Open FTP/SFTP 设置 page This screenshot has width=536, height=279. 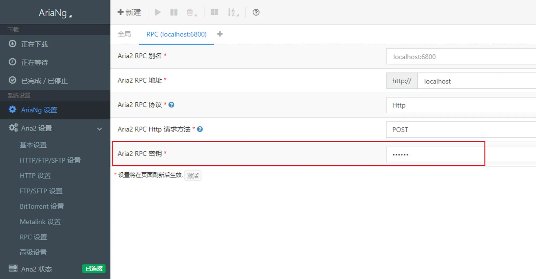41,191
